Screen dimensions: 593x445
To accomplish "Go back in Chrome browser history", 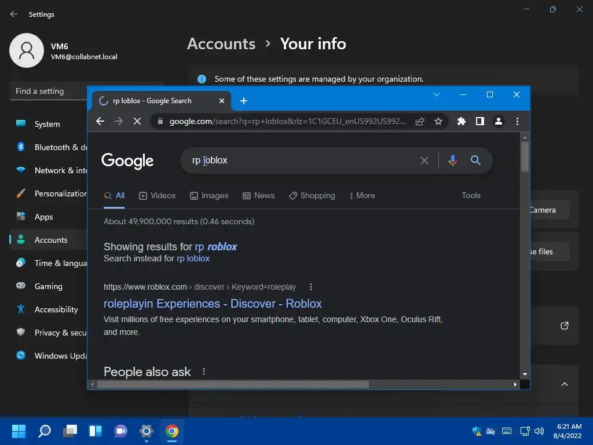I will click(100, 121).
